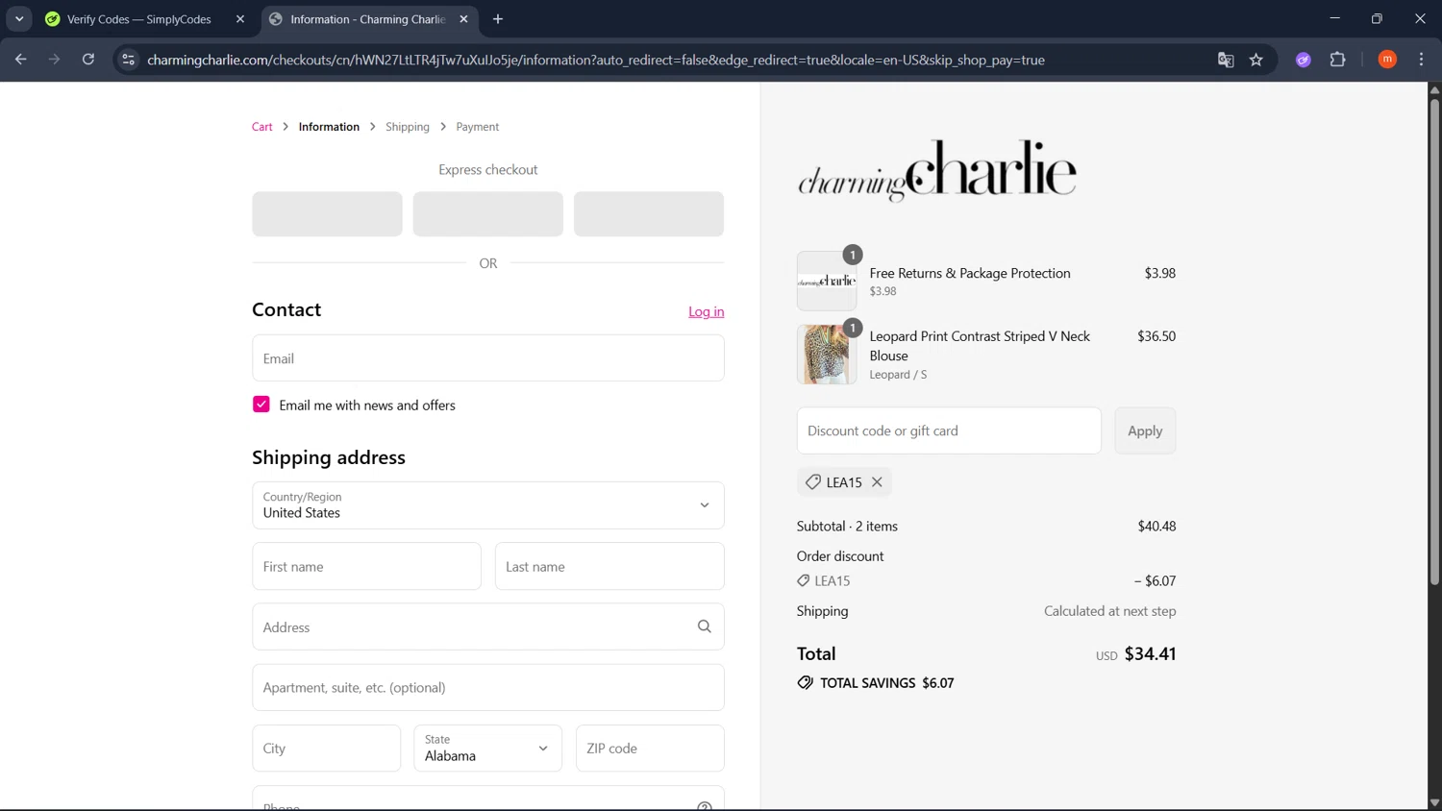Open the translate page icon

click(x=1226, y=60)
